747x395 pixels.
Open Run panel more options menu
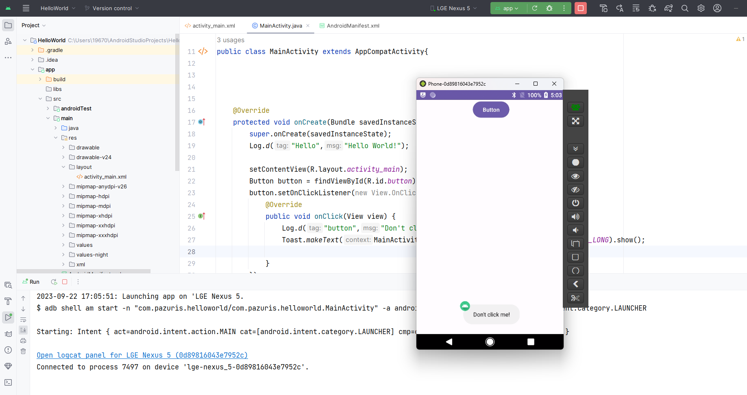click(x=78, y=282)
